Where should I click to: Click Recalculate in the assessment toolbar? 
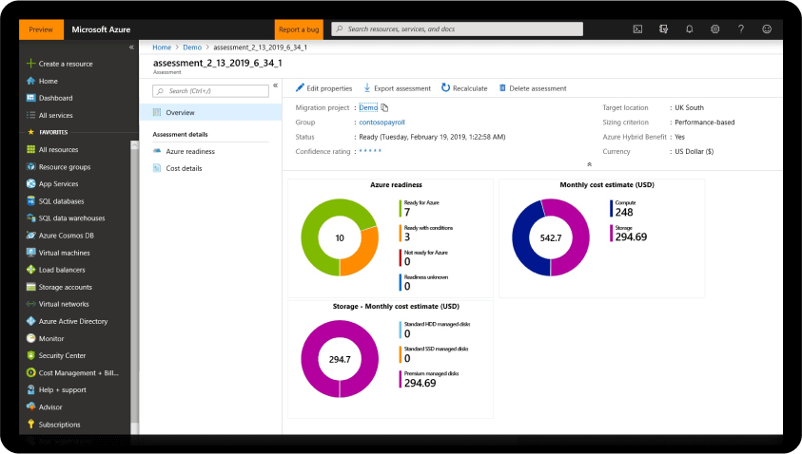point(464,88)
